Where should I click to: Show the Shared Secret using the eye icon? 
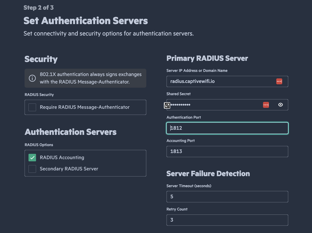pos(280,105)
